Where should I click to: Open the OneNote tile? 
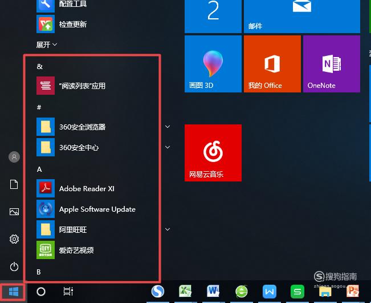332,64
